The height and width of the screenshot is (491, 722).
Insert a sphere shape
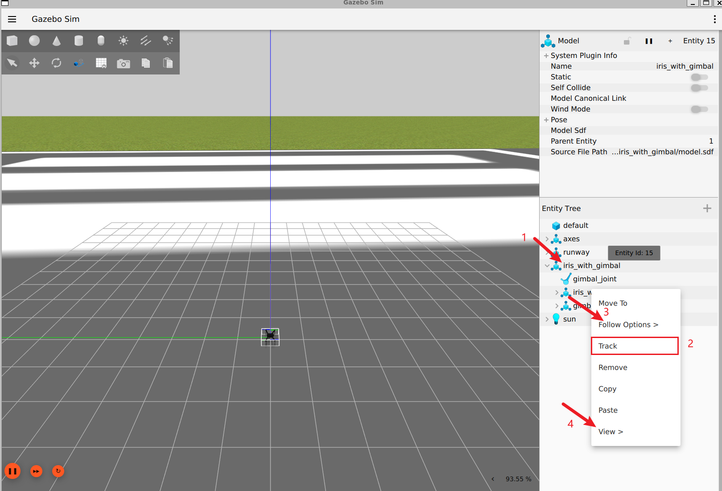coord(34,41)
